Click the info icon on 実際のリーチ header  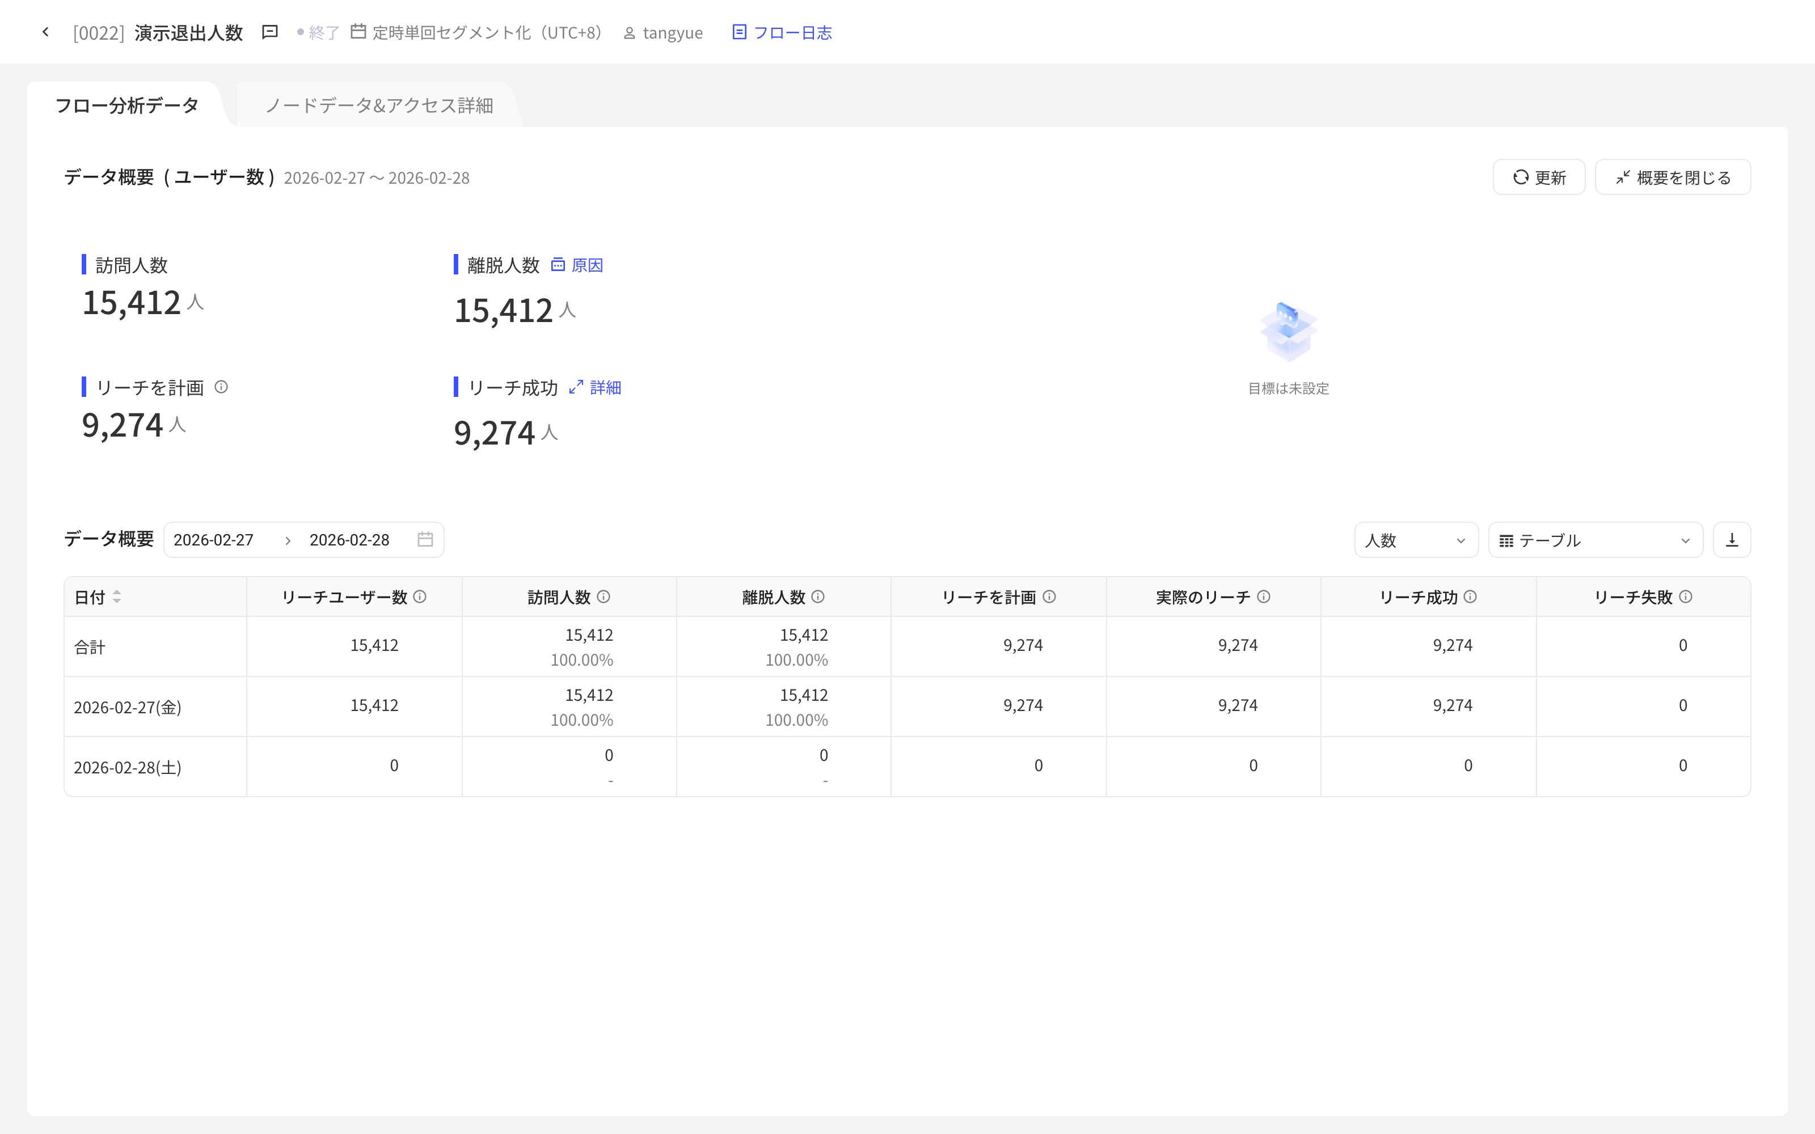1264,597
